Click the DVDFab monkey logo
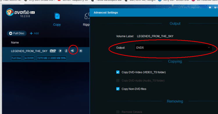 click(x=10, y=12)
